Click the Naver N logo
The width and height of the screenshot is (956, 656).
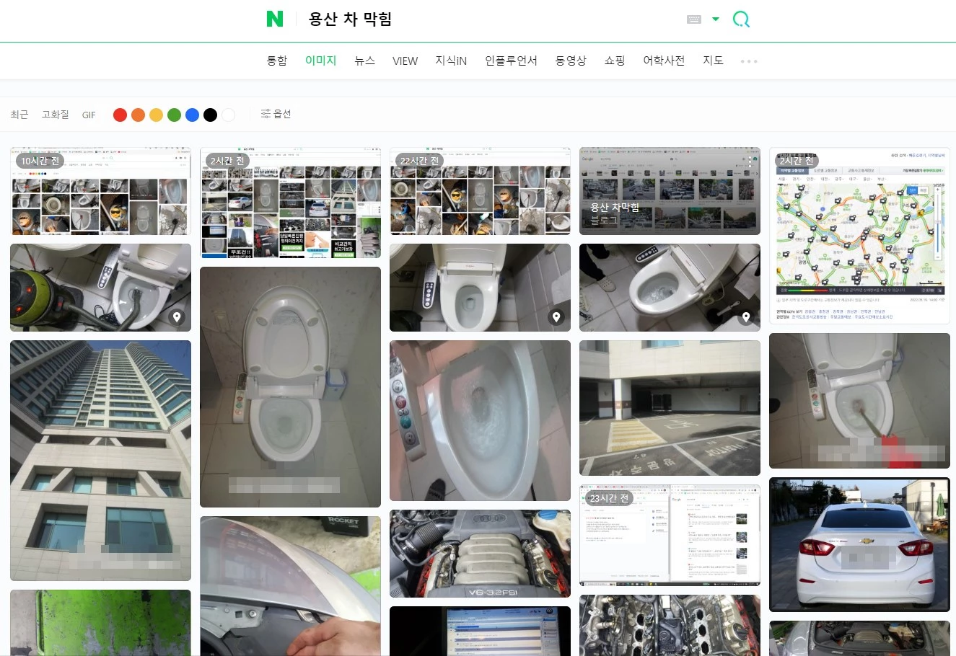tap(275, 19)
